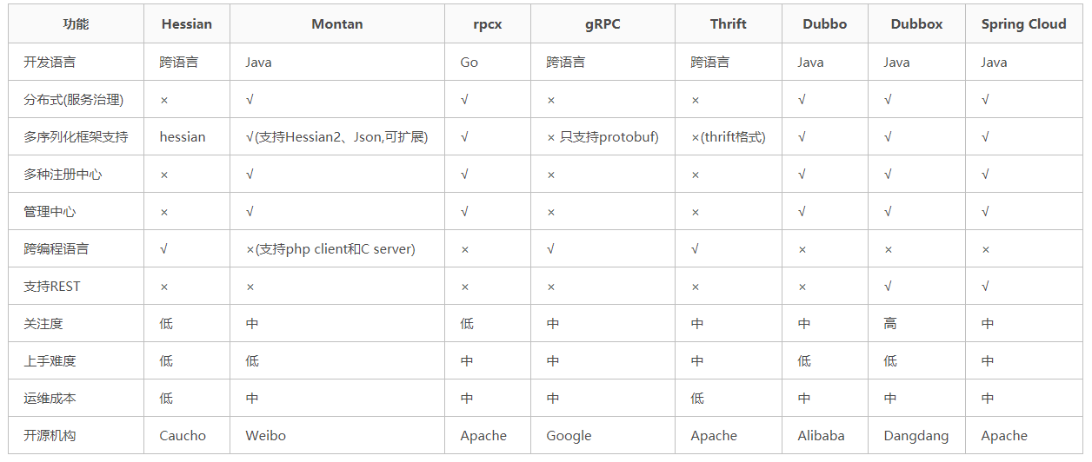Select the "Caucho" cell in the bottom row
The height and width of the screenshot is (462, 1092).
pos(183,436)
